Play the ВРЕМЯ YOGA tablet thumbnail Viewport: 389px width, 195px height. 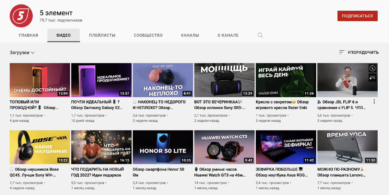tap(348, 147)
